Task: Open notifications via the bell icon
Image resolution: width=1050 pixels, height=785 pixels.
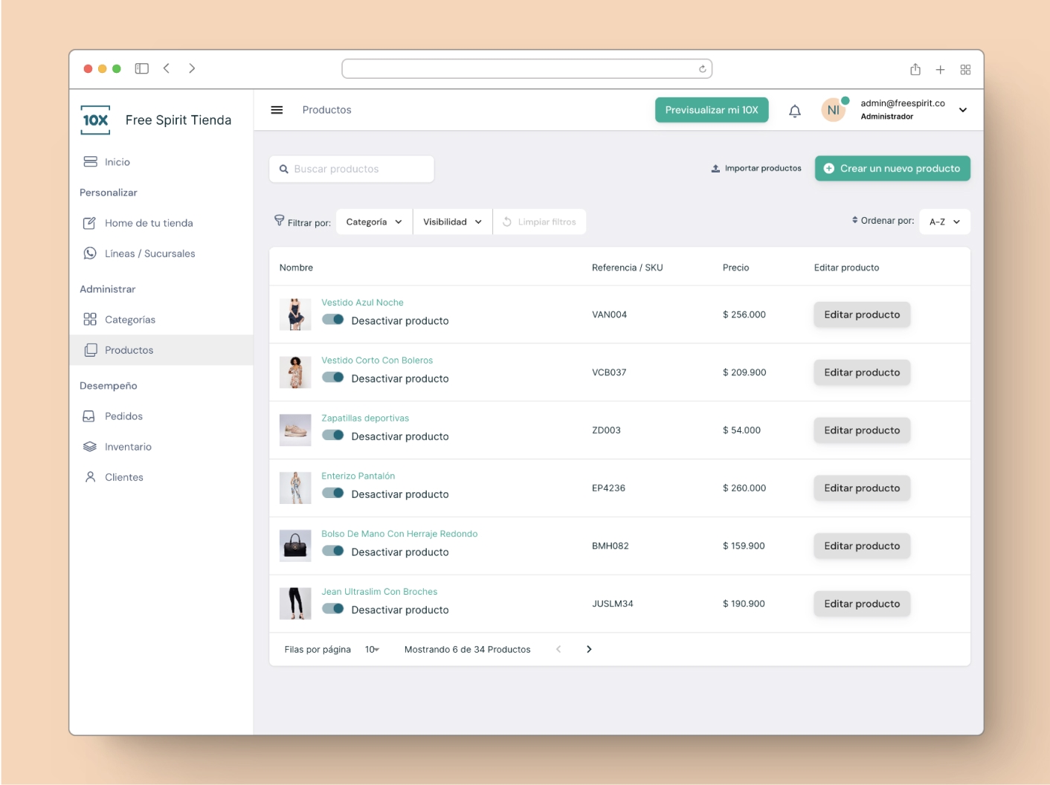Action: [794, 110]
